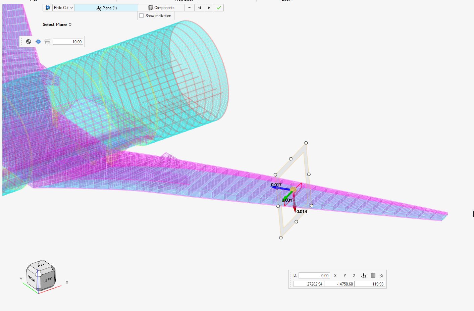Open the Finite Cut type dropdown

[x=63, y=8]
